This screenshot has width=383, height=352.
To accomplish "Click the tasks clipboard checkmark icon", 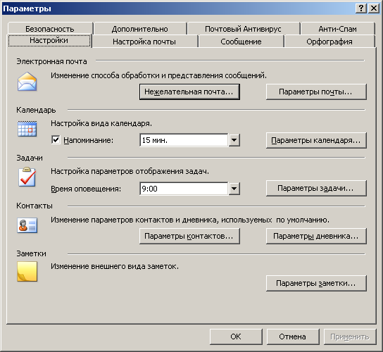I will tap(27, 177).
